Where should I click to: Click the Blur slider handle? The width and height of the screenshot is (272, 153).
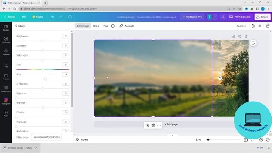point(46,79)
